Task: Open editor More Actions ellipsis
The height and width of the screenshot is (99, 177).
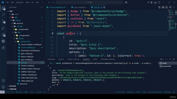Action: pos(174,7)
